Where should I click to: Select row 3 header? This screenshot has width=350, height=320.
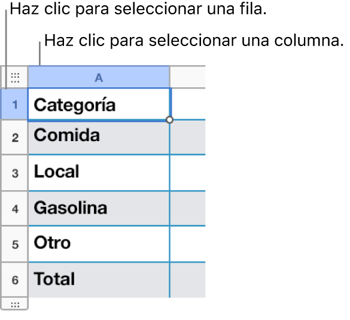coord(14,173)
